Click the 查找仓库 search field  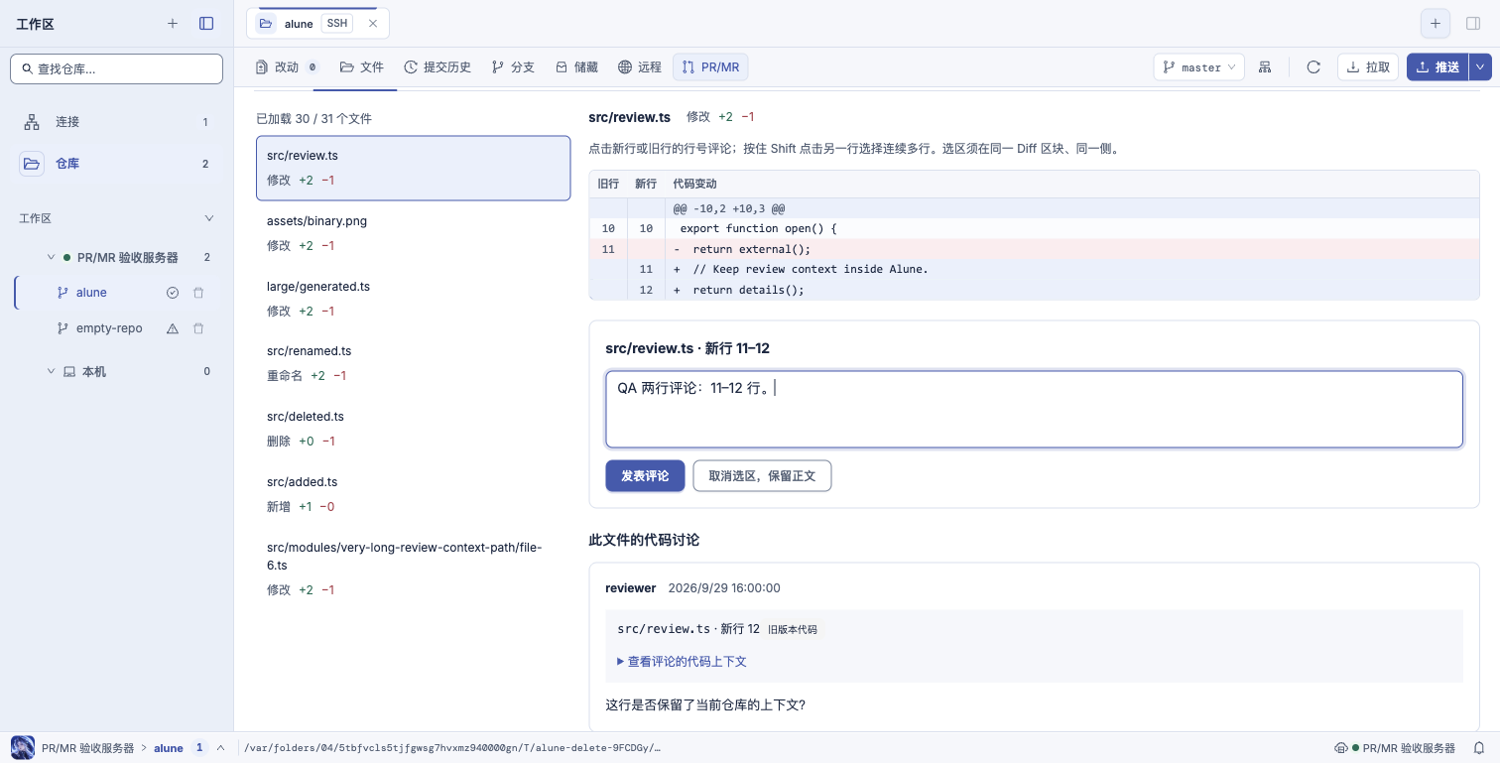coord(117,68)
